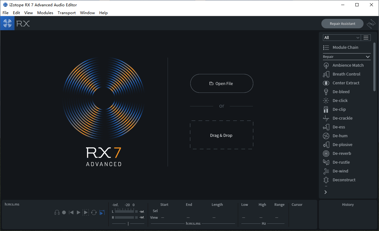Image resolution: width=379 pixels, height=231 pixels.
Task: Click the Cursor readout label
Action: point(297,205)
